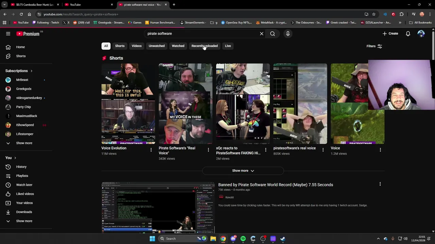Open Pirate Software's "Real Voice" short title

coord(177,150)
